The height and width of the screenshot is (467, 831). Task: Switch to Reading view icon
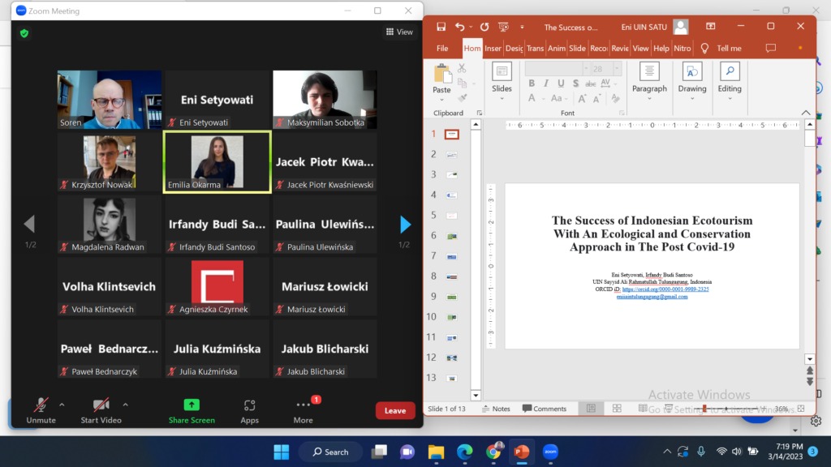[643, 409]
